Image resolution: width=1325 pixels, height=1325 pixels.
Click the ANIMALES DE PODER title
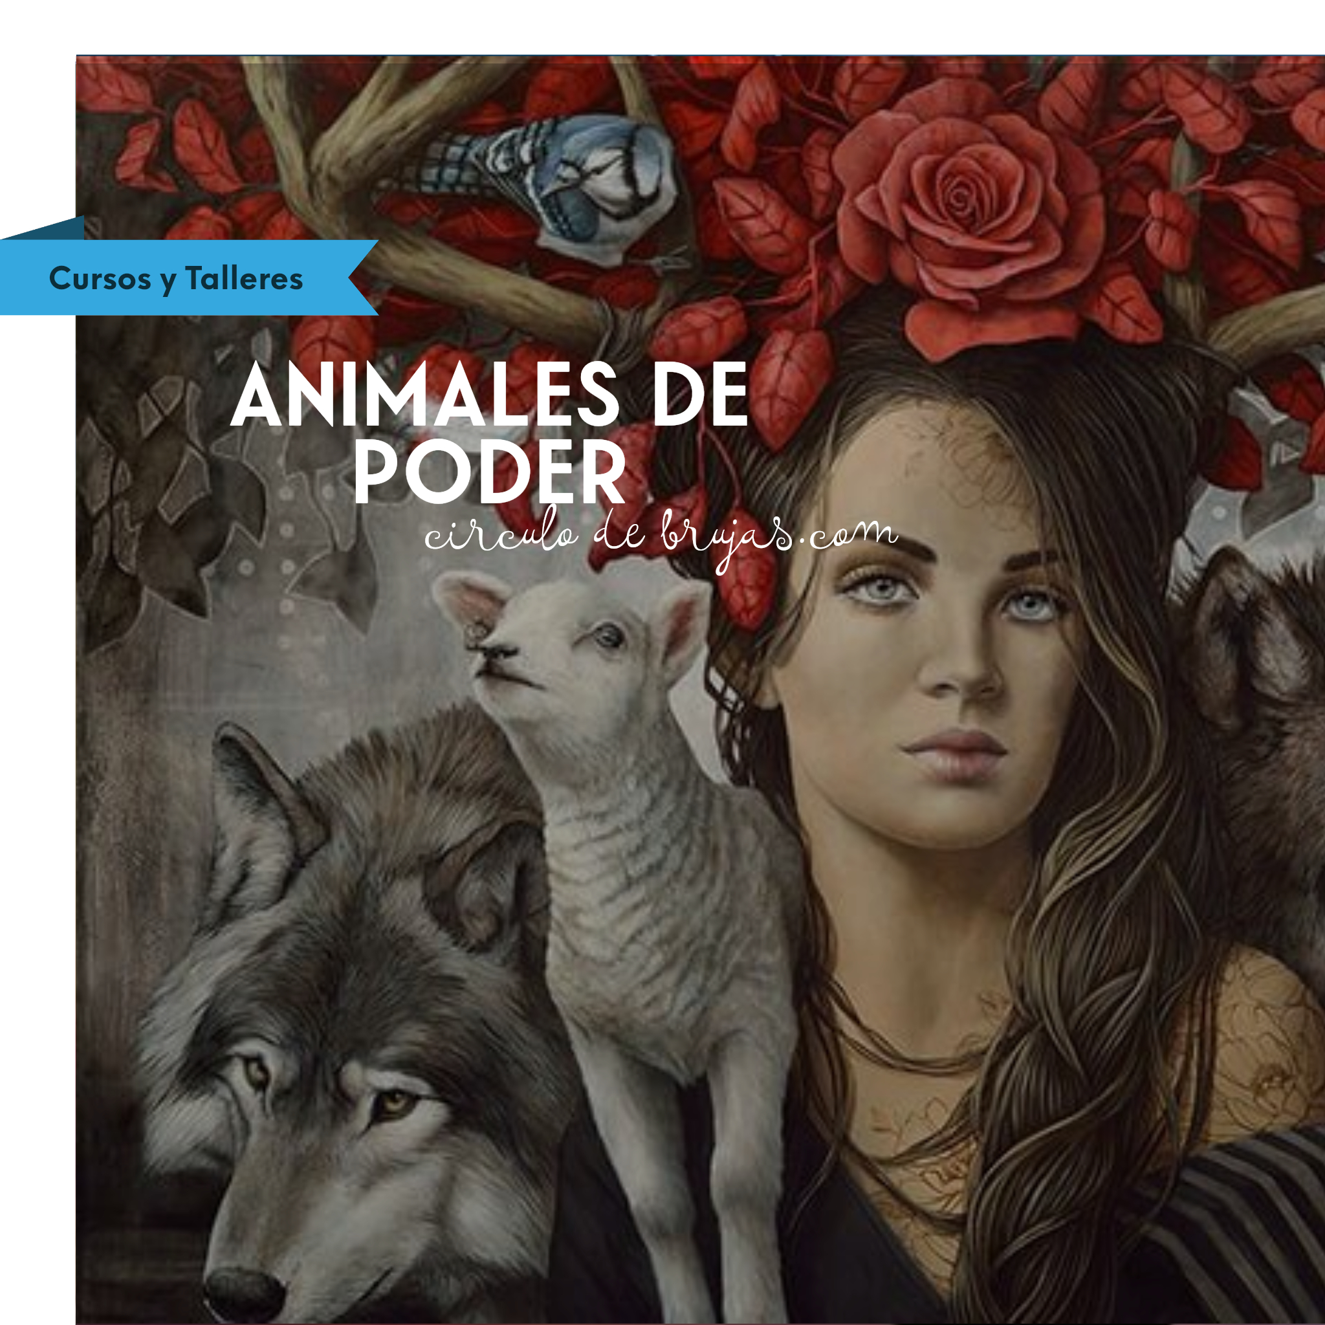[489, 432]
